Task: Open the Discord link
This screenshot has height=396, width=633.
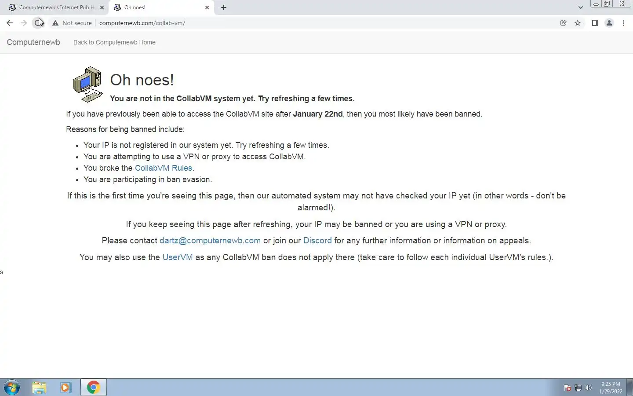Action: [317, 241]
